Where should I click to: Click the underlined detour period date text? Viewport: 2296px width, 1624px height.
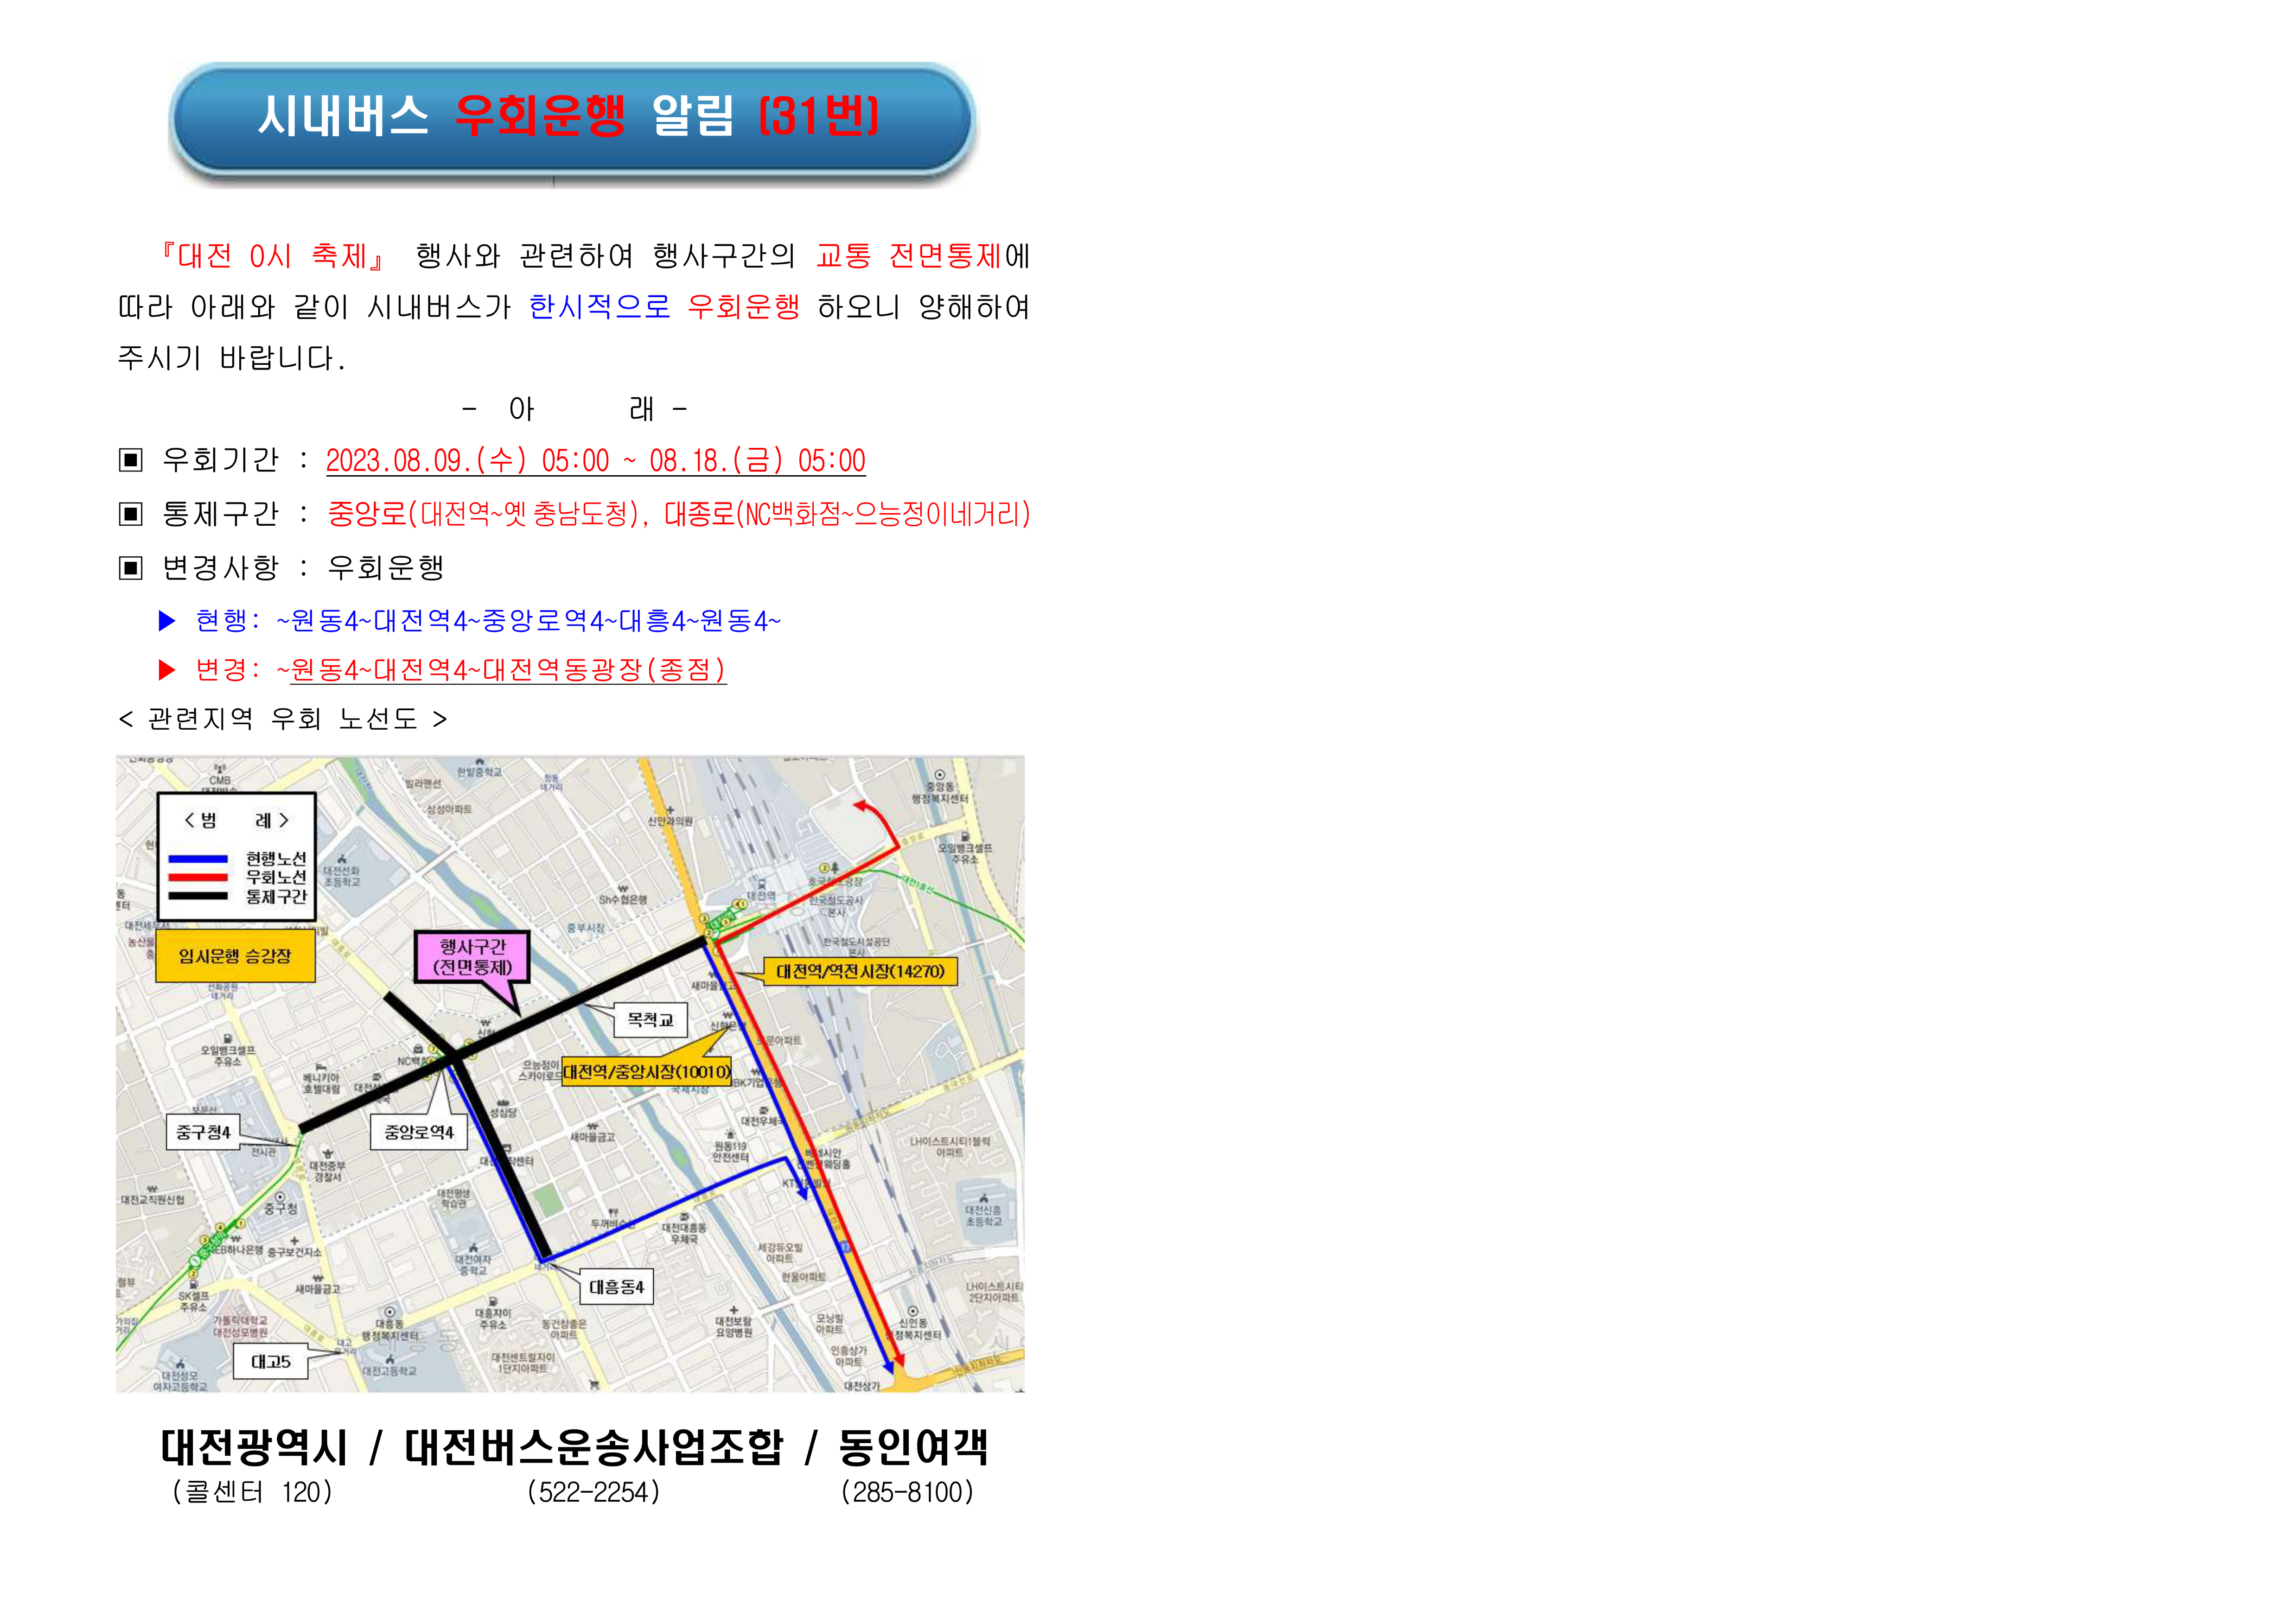[x=595, y=461]
